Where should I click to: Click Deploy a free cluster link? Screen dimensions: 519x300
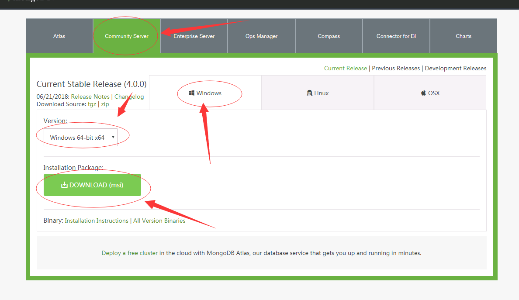129,253
